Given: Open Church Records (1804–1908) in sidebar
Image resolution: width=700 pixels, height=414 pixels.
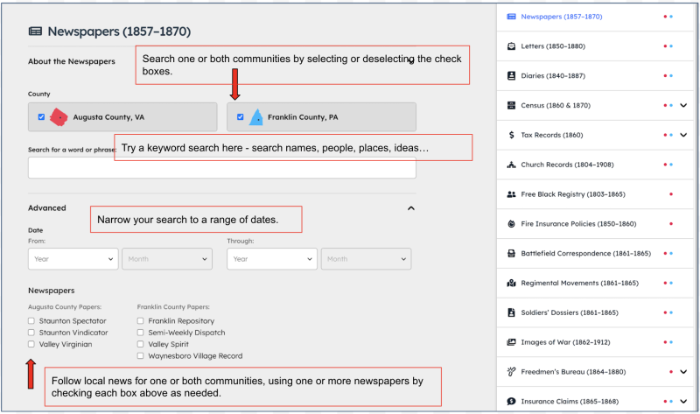Looking at the screenshot, I should (567, 165).
